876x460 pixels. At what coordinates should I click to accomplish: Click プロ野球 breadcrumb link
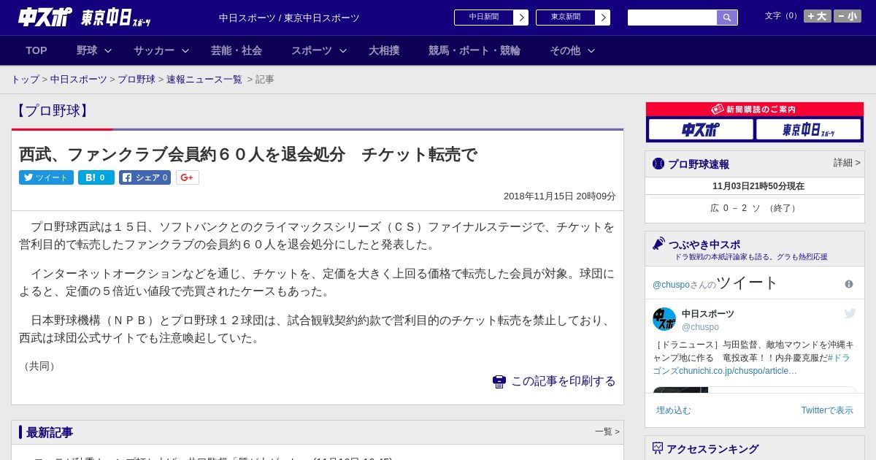(x=137, y=80)
